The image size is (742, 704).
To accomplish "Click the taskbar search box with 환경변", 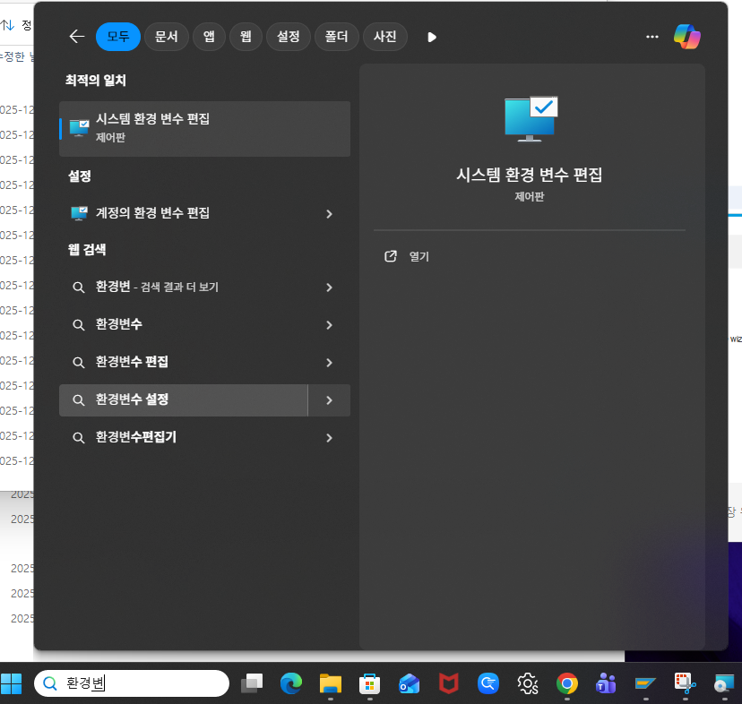I will coord(132,683).
